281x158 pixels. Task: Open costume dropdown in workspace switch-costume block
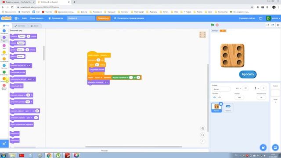click(106, 82)
